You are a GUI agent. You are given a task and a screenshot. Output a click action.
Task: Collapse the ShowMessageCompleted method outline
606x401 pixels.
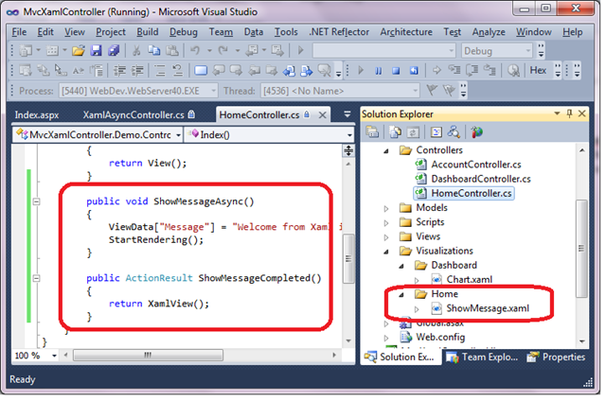[x=37, y=278]
